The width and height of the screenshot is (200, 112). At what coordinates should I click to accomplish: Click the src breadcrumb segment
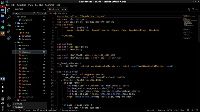click(51, 13)
